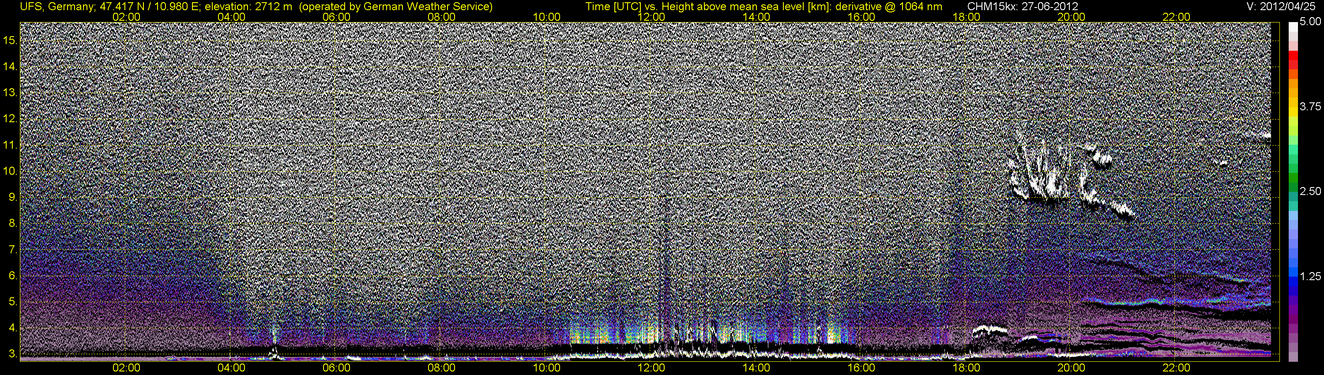Image resolution: width=1324 pixels, height=375 pixels.
Task: Click the height axis label '9.'
Action: click(x=13, y=197)
